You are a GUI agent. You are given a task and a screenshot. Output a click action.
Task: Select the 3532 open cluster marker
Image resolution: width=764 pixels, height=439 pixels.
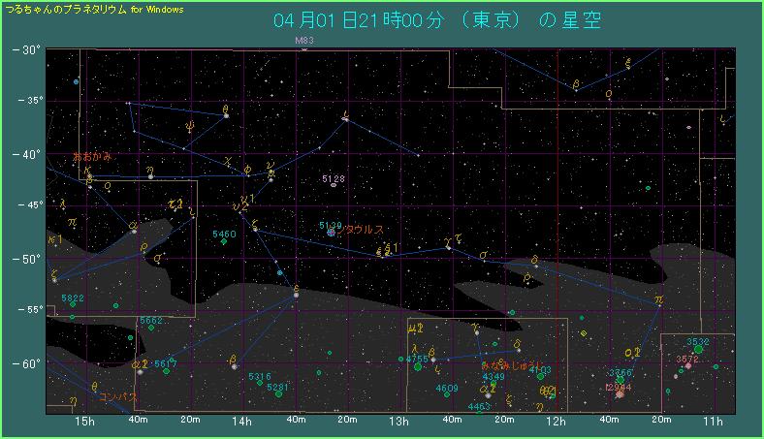pyautogui.click(x=698, y=349)
